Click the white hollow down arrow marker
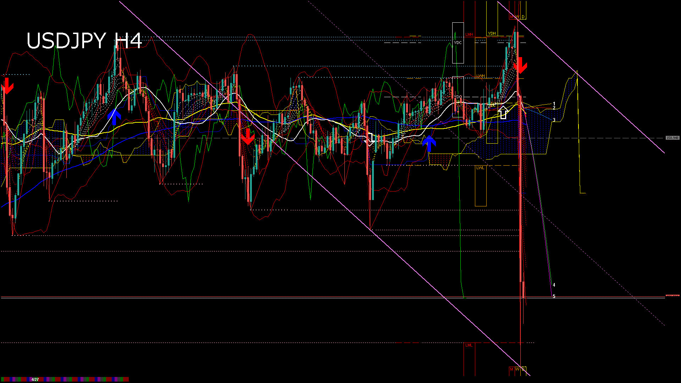681x383 pixels. click(x=370, y=141)
